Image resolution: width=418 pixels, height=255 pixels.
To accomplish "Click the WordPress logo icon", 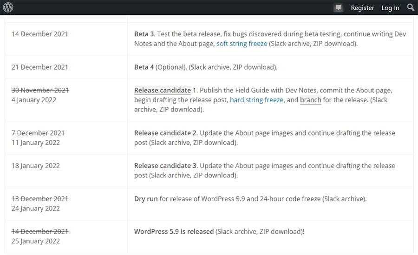I will point(8,7).
